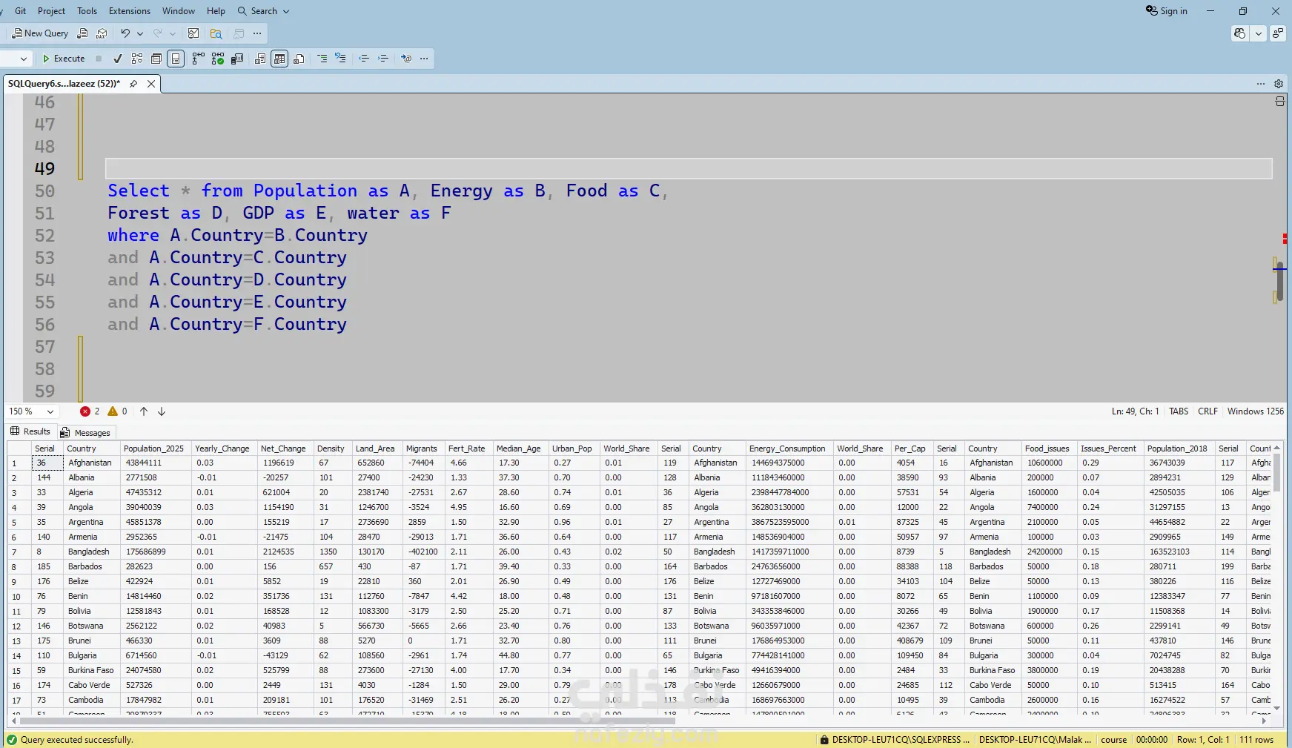
Task: Click the Execute button
Action: 64,59
